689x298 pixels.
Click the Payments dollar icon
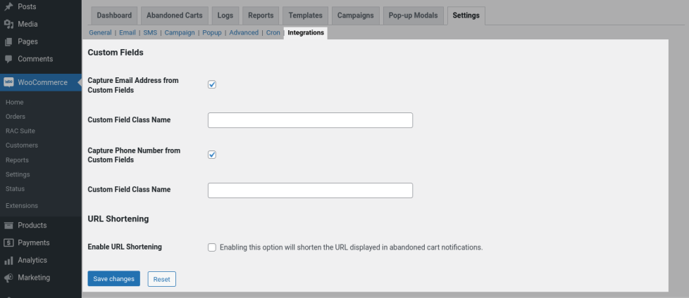[9, 243]
